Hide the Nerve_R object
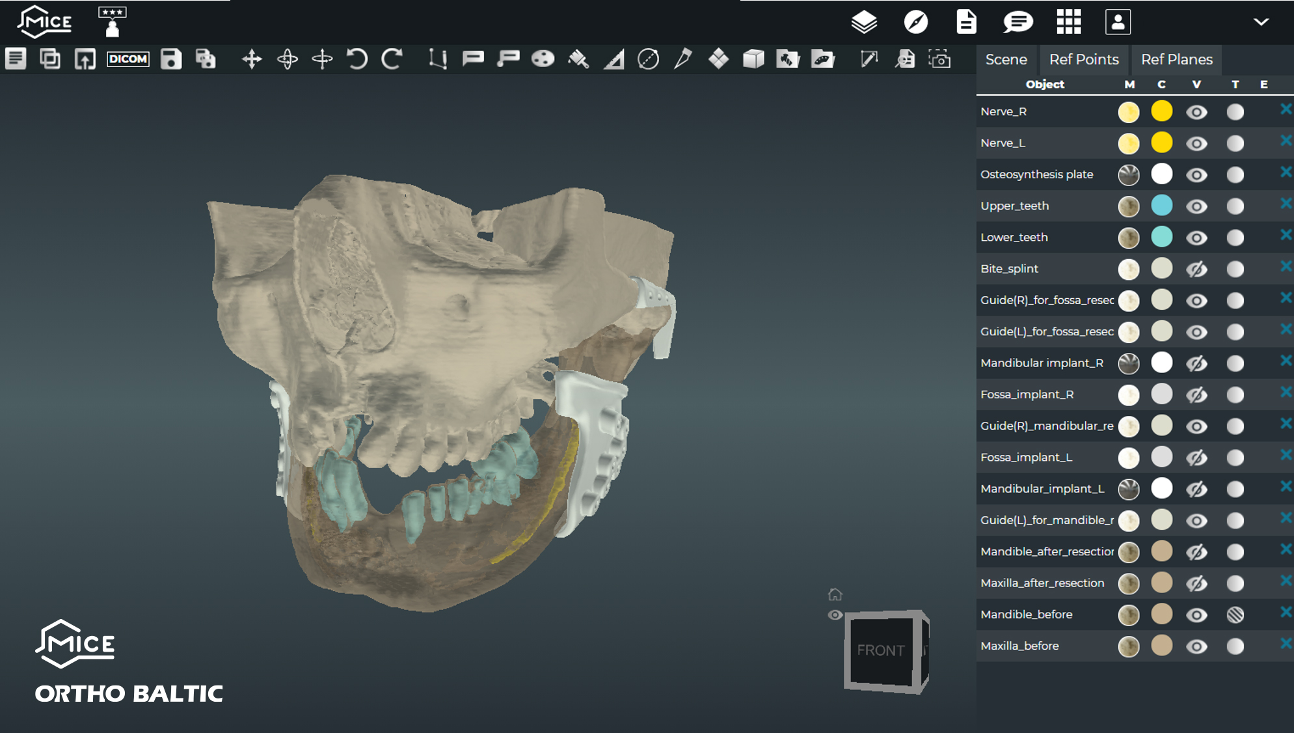 1196,112
